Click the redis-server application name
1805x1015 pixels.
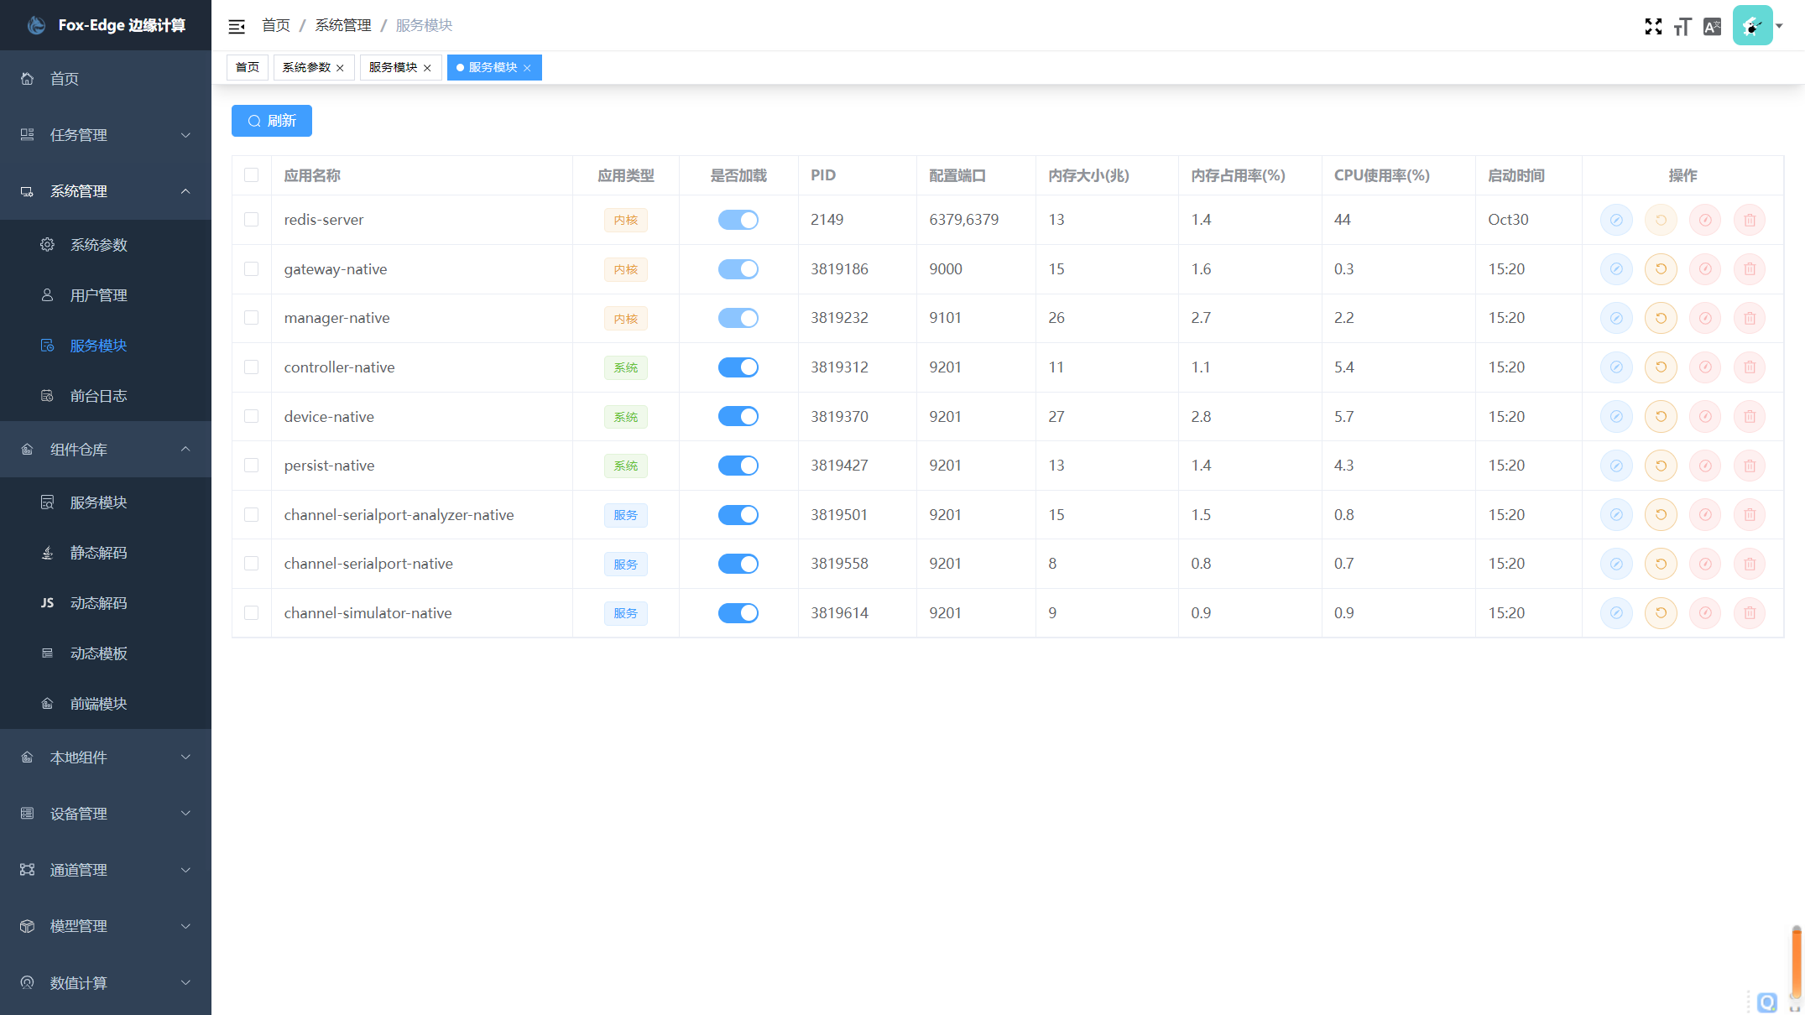[324, 220]
